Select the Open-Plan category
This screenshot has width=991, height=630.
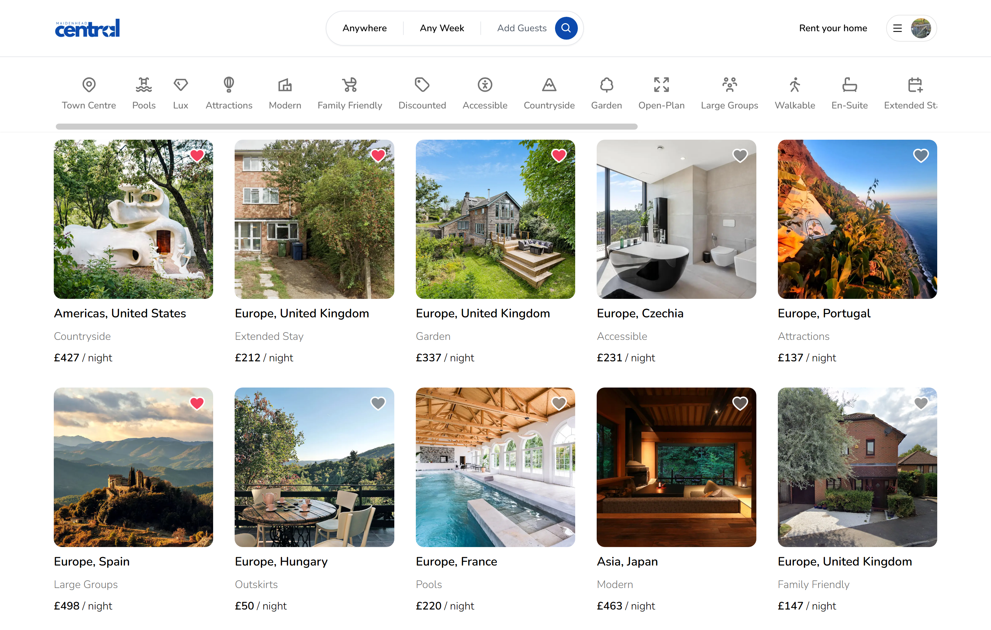[x=661, y=92]
